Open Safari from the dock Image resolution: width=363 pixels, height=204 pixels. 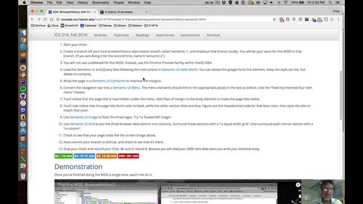tap(23, 47)
